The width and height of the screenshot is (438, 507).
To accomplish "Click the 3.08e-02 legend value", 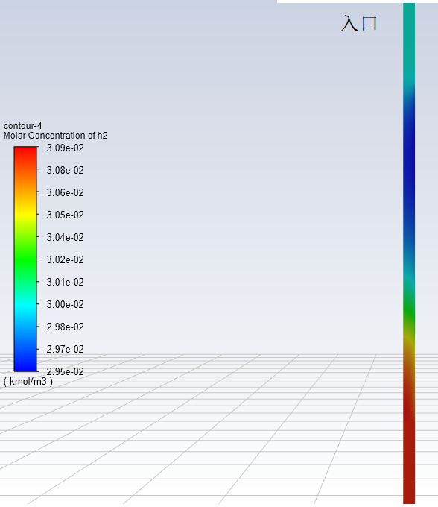I will [66, 171].
